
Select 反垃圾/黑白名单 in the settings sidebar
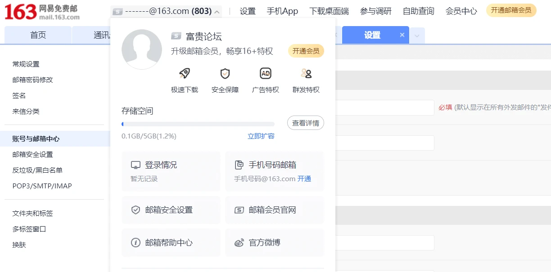point(37,170)
